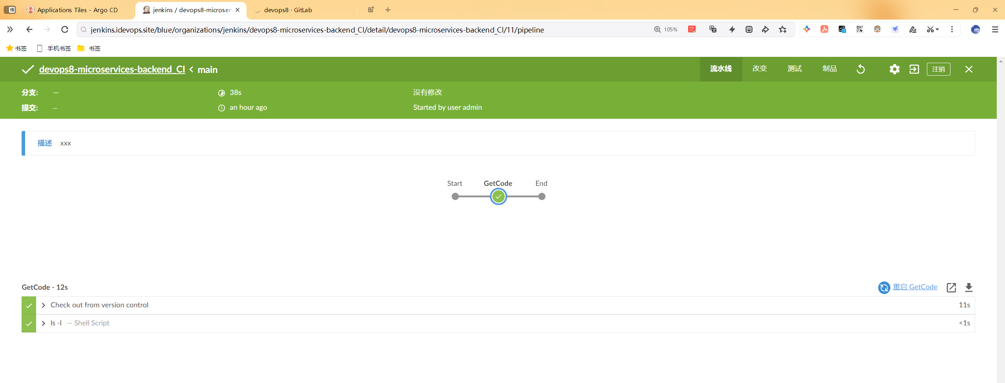The width and height of the screenshot is (1005, 383).
Task: Click the share arrow icon
Action: pyautogui.click(x=766, y=29)
